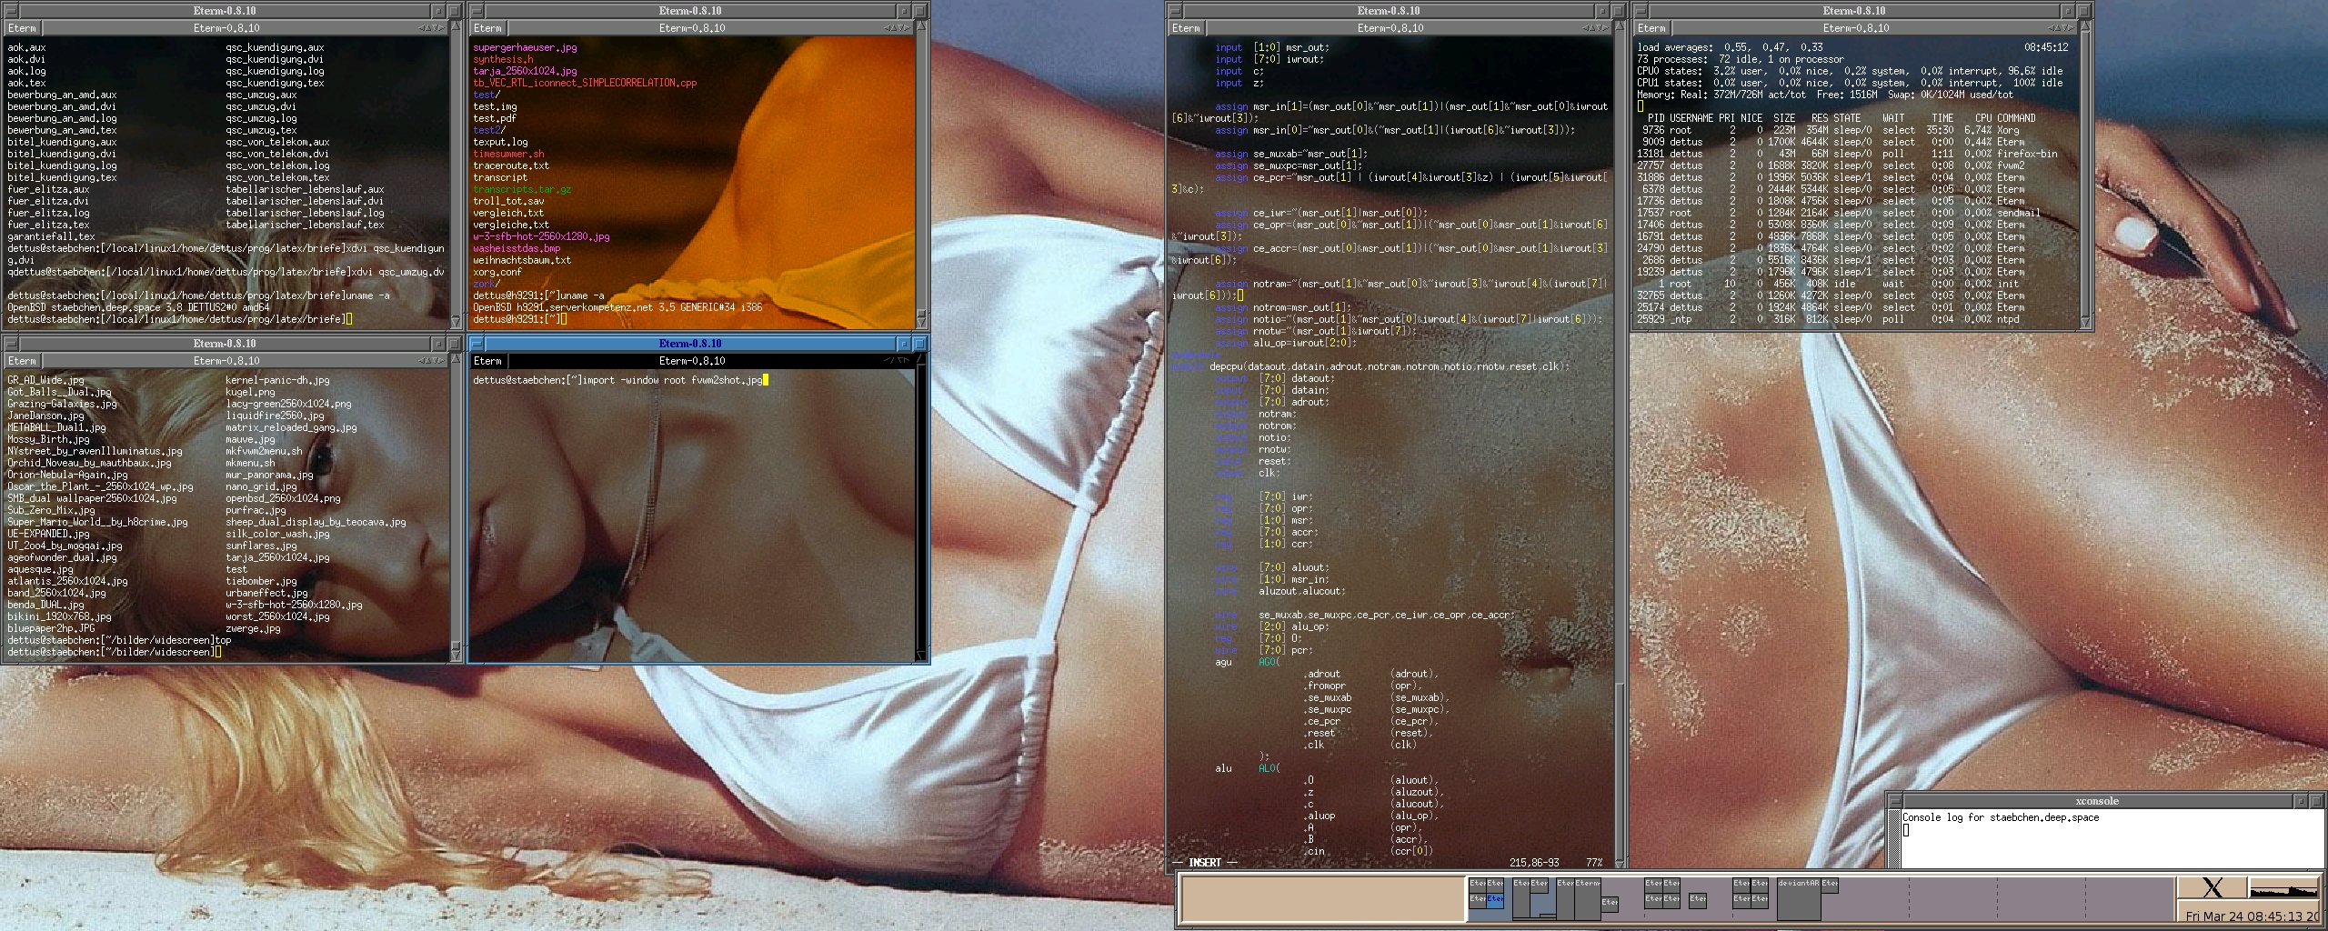The image size is (2328, 931).
Task: Click inside the xconsole log text area
Action: pyautogui.click(x=2110, y=841)
